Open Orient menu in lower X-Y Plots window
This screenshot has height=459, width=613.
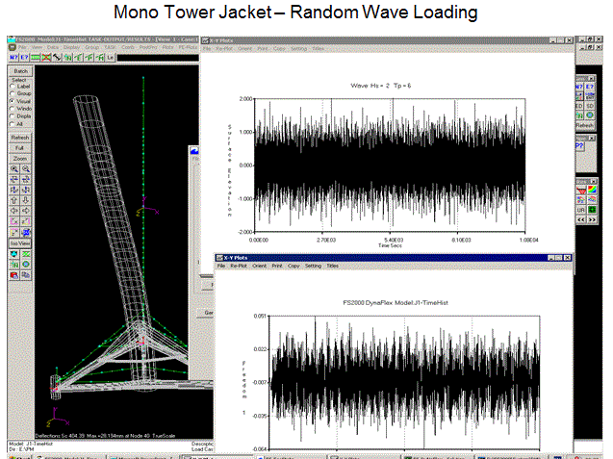(259, 265)
